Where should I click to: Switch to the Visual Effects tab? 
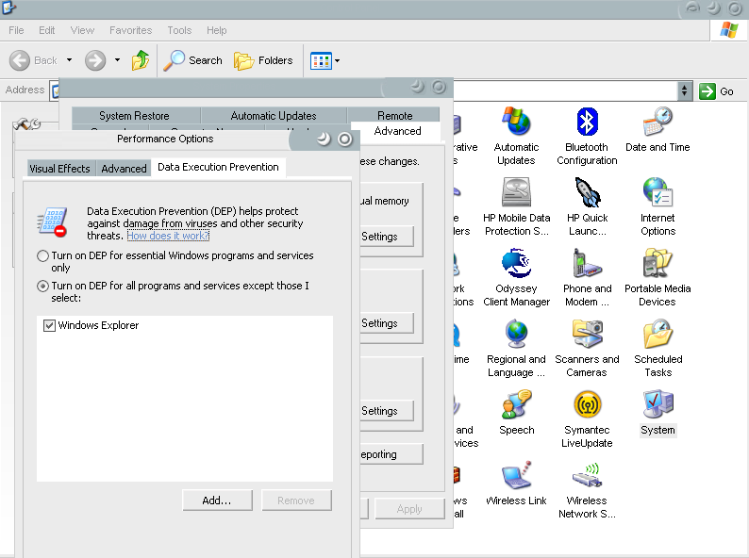tap(59, 169)
